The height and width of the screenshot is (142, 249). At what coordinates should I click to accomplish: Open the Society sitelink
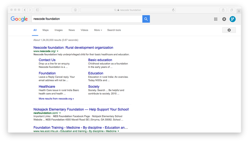[94, 87]
